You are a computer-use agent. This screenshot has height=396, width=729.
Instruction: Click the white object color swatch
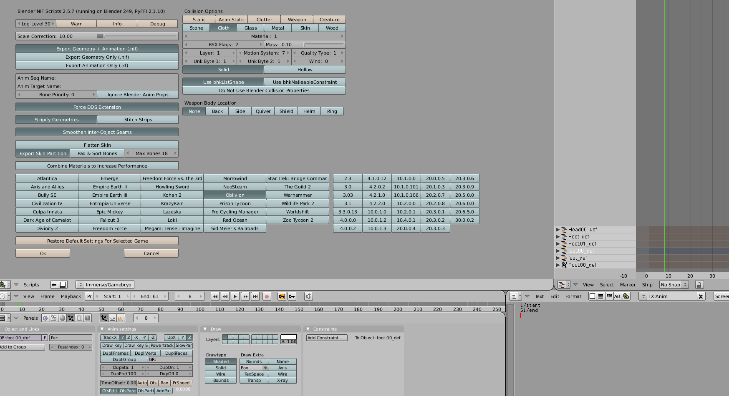(x=288, y=337)
